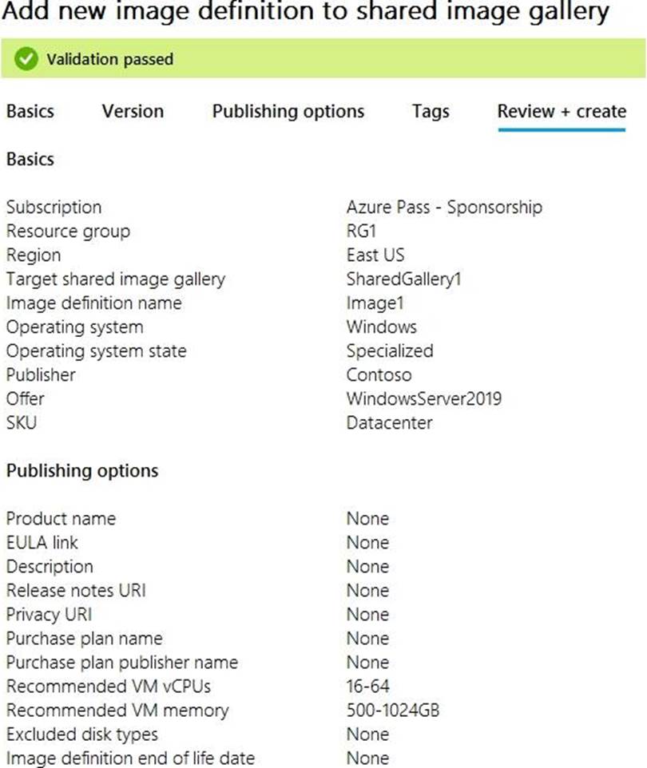Click the Validation passed banner text

(110, 59)
